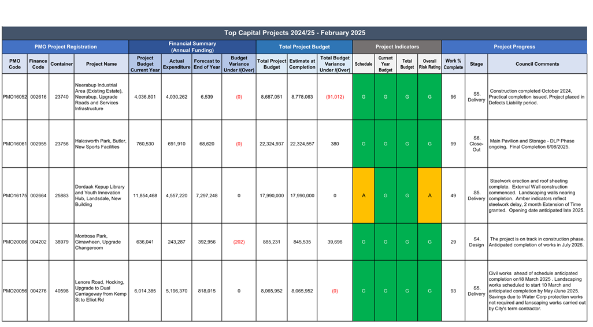Viewport: 593px width, 327px height.
Task: Select the amber Overall Risk Rating cell
Action: (x=429, y=196)
